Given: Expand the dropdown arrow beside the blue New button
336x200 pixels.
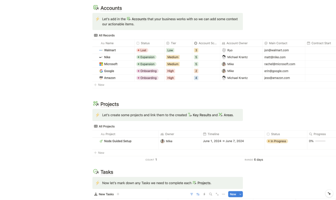Looking at the screenshot, I should (240, 194).
